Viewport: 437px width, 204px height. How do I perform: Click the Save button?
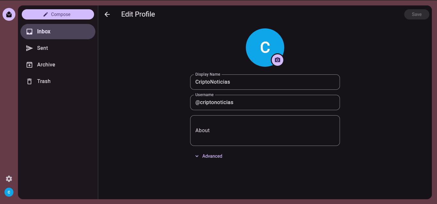click(x=417, y=14)
